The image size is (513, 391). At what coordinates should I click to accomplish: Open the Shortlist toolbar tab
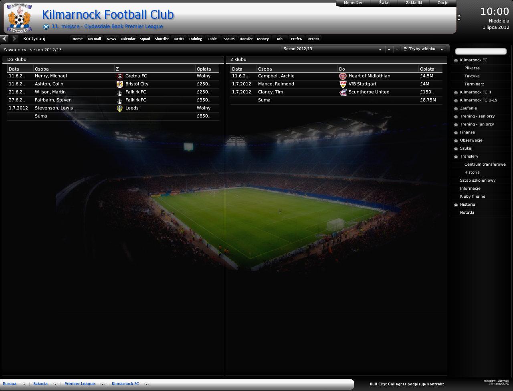point(162,39)
